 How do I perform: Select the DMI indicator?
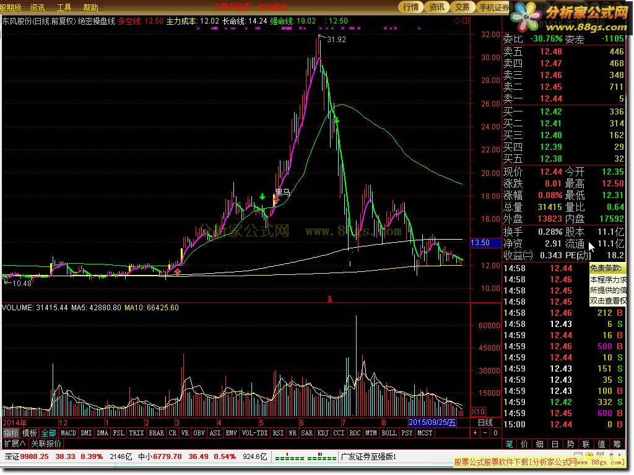[86, 433]
